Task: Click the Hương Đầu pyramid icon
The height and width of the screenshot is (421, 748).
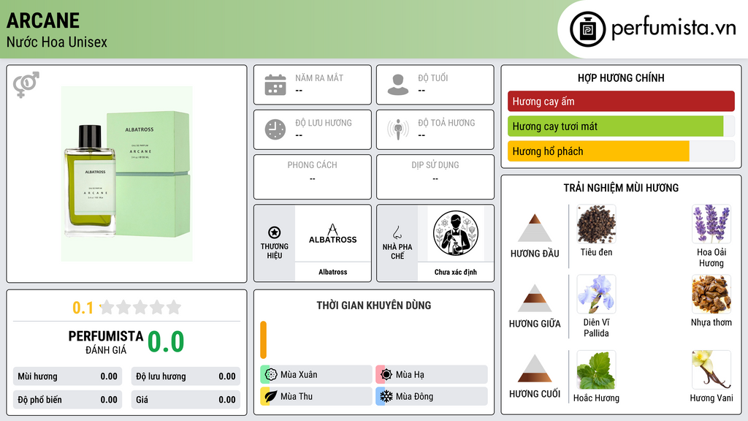Action: pos(535,228)
